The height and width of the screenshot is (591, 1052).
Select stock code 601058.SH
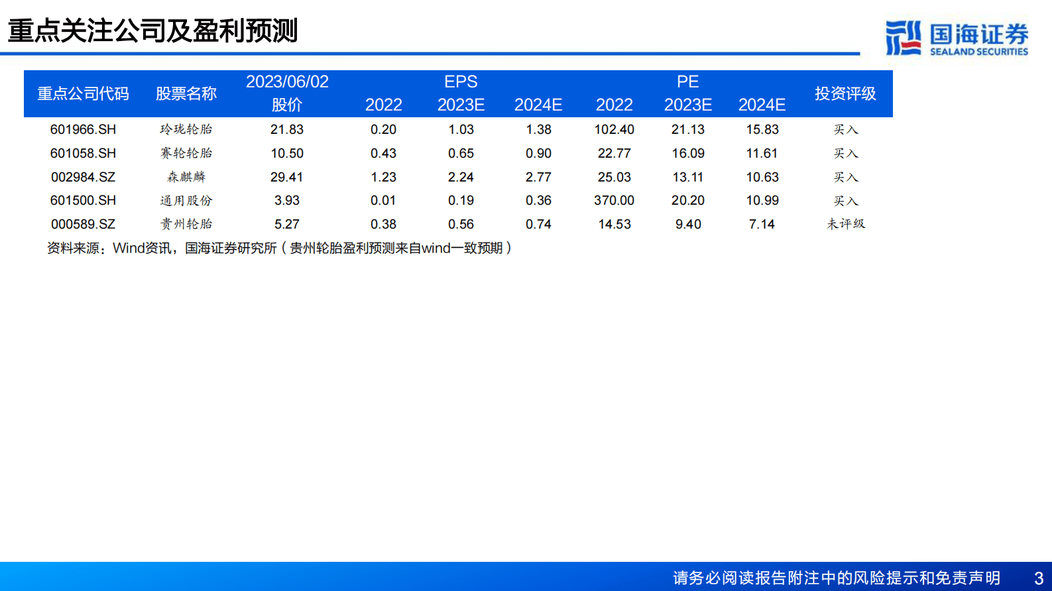tap(83, 153)
